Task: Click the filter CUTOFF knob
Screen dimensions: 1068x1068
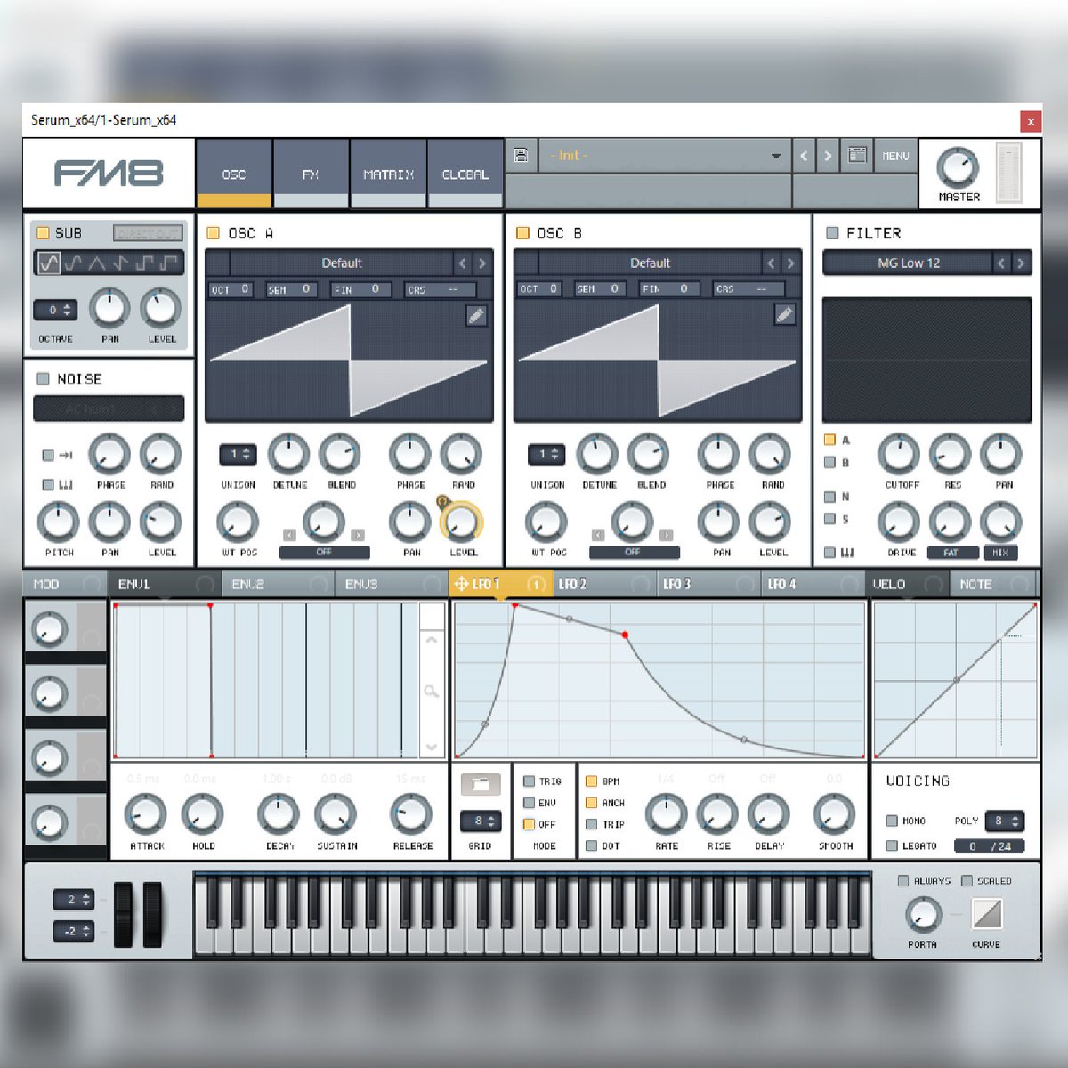Action: coord(899,454)
